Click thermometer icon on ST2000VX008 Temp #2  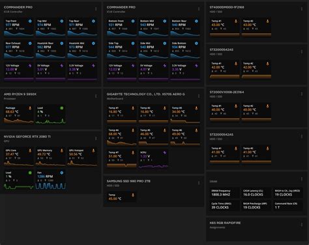(x=267, y=106)
